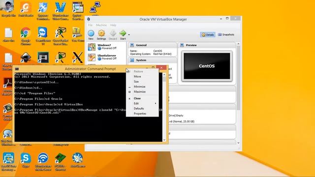Open VirtualBox File menu
The image size is (315, 177).
tap(90, 25)
